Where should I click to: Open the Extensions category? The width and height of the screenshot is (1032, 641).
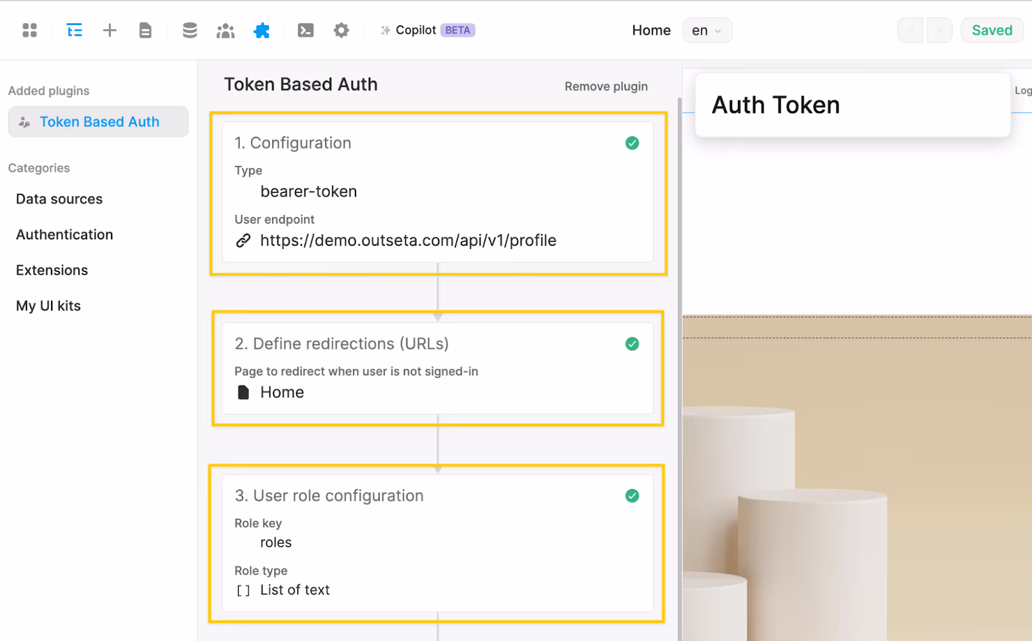[x=52, y=270]
